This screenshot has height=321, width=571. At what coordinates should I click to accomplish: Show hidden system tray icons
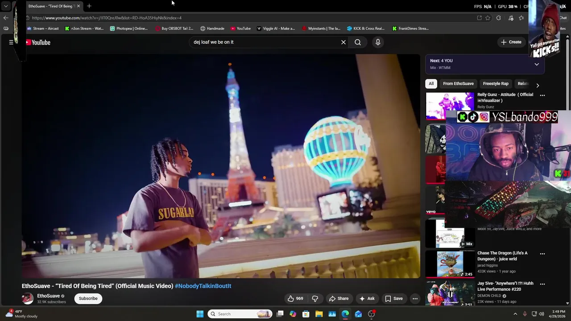[x=515, y=314]
